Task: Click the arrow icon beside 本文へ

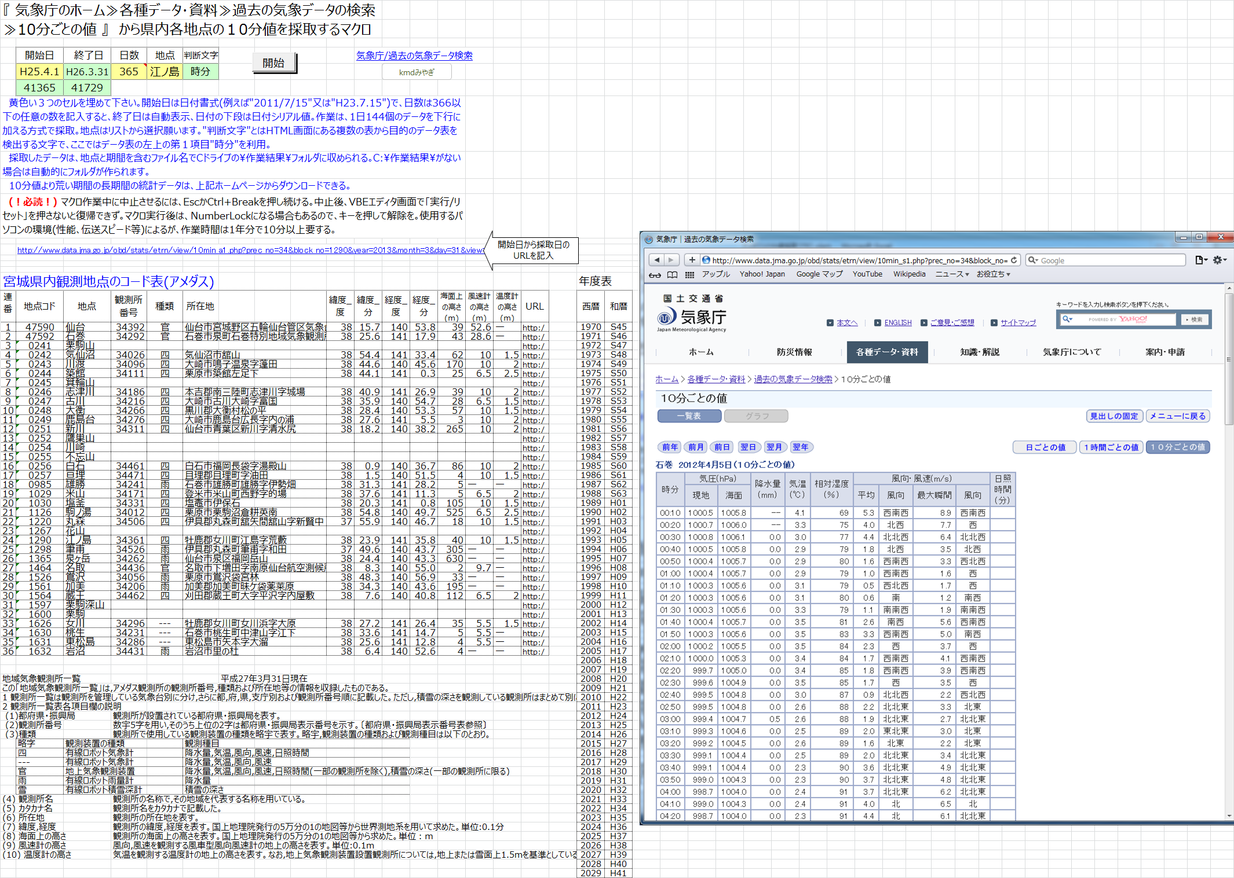Action: coord(830,323)
